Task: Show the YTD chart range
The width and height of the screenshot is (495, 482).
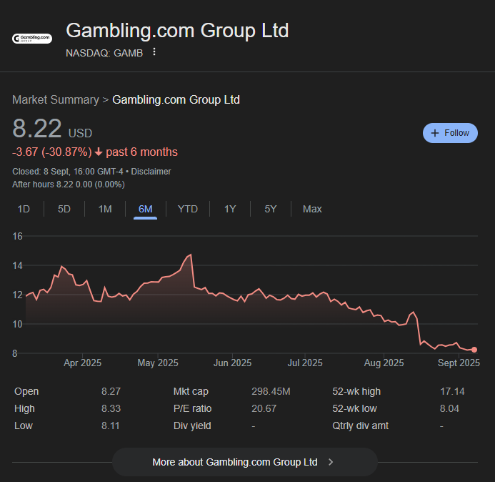Action: pyautogui.click(x=188, y=209)
